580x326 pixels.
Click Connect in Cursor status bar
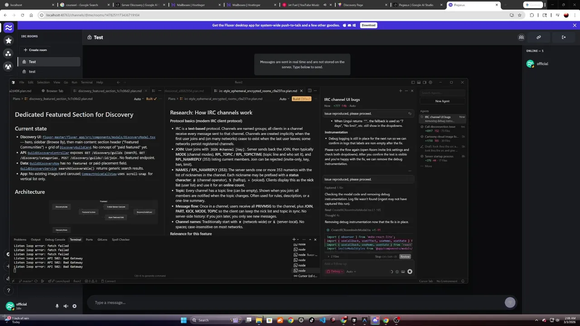(x=108, y=281)
